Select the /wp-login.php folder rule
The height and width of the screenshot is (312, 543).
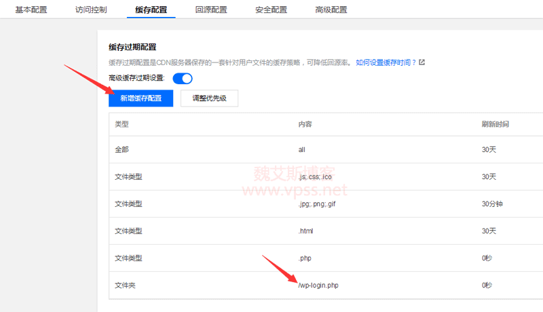click(x=318, y=286)
